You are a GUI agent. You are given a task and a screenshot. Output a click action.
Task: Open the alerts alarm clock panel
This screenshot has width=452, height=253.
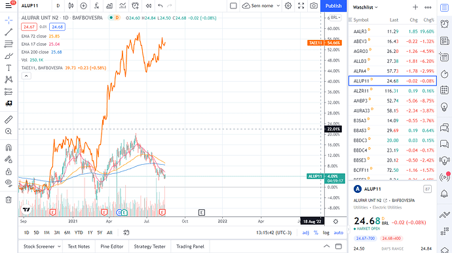[445, 24]
